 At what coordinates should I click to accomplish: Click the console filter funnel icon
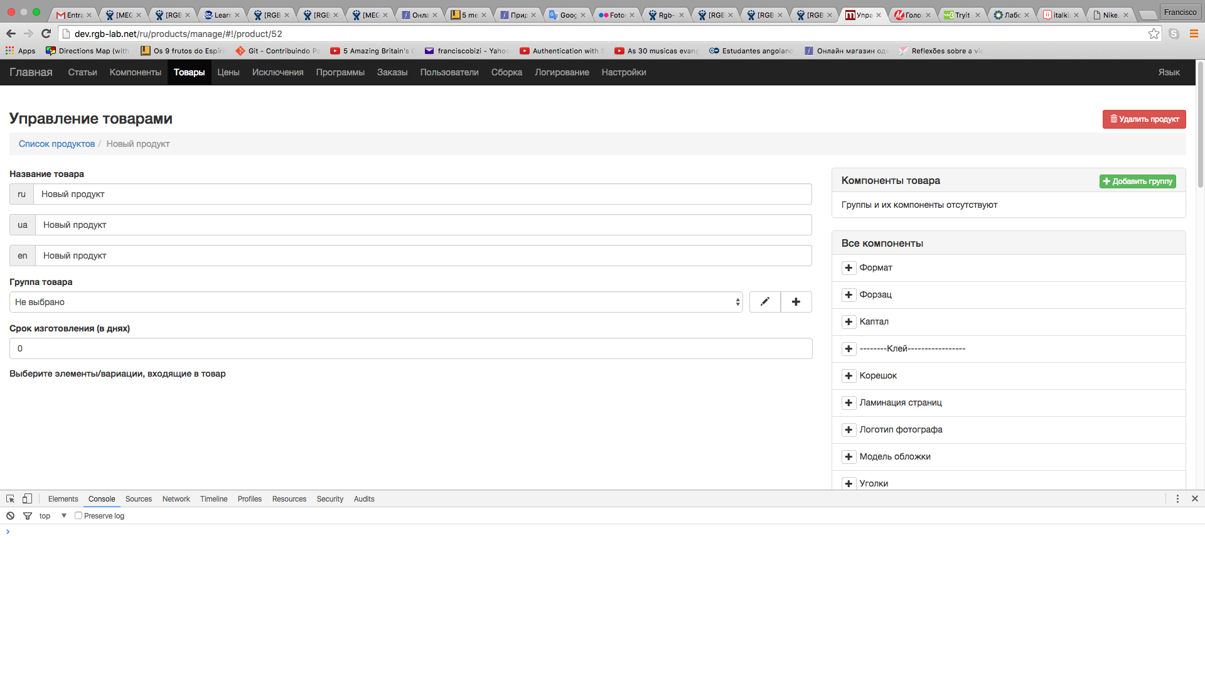(28, 516)
